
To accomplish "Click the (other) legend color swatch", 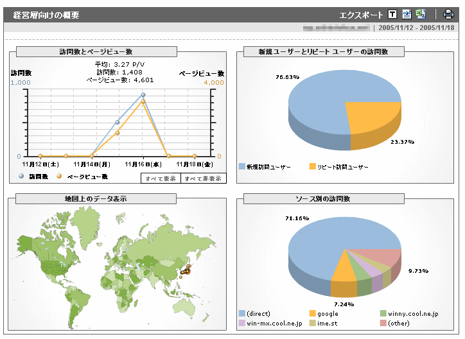I will (383, 323).
